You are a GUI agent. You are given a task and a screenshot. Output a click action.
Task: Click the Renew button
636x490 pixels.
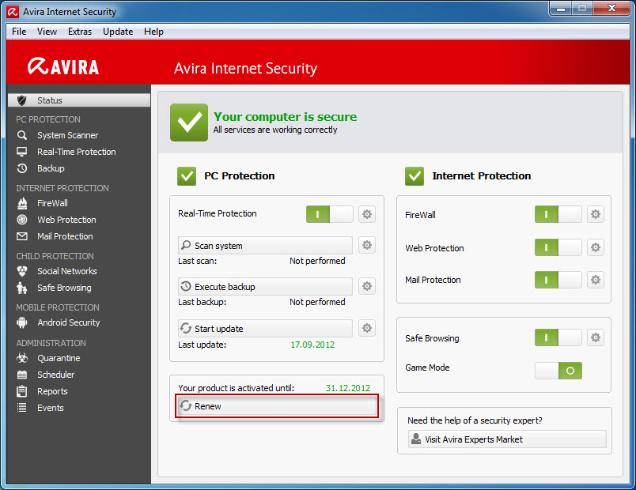pos(277,405)
